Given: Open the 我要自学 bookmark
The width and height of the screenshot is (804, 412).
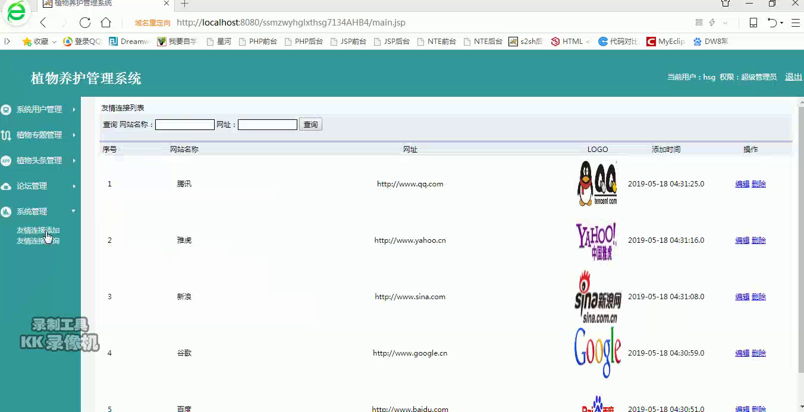Looking at the screenshot, I should (177, 42).
